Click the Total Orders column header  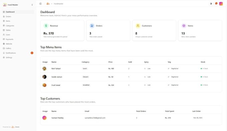(141, 111)
